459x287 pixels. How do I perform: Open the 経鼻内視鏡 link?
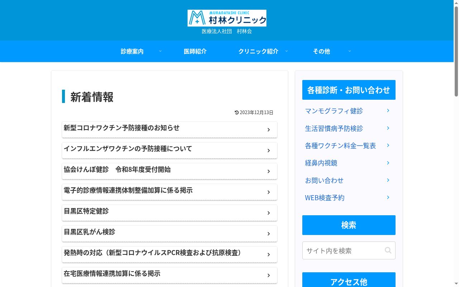click(349, 163)
